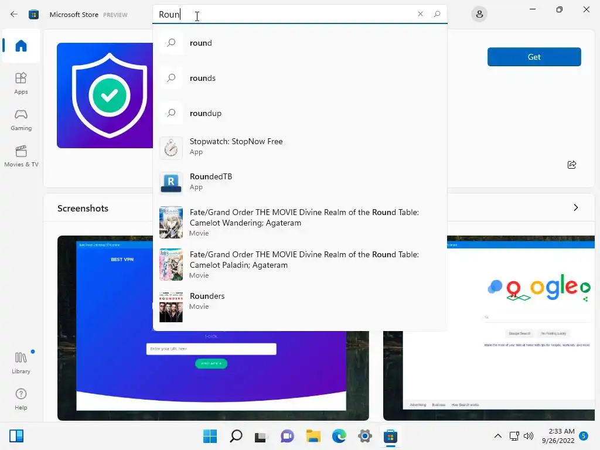Click the VPN shield app logo

105,96
